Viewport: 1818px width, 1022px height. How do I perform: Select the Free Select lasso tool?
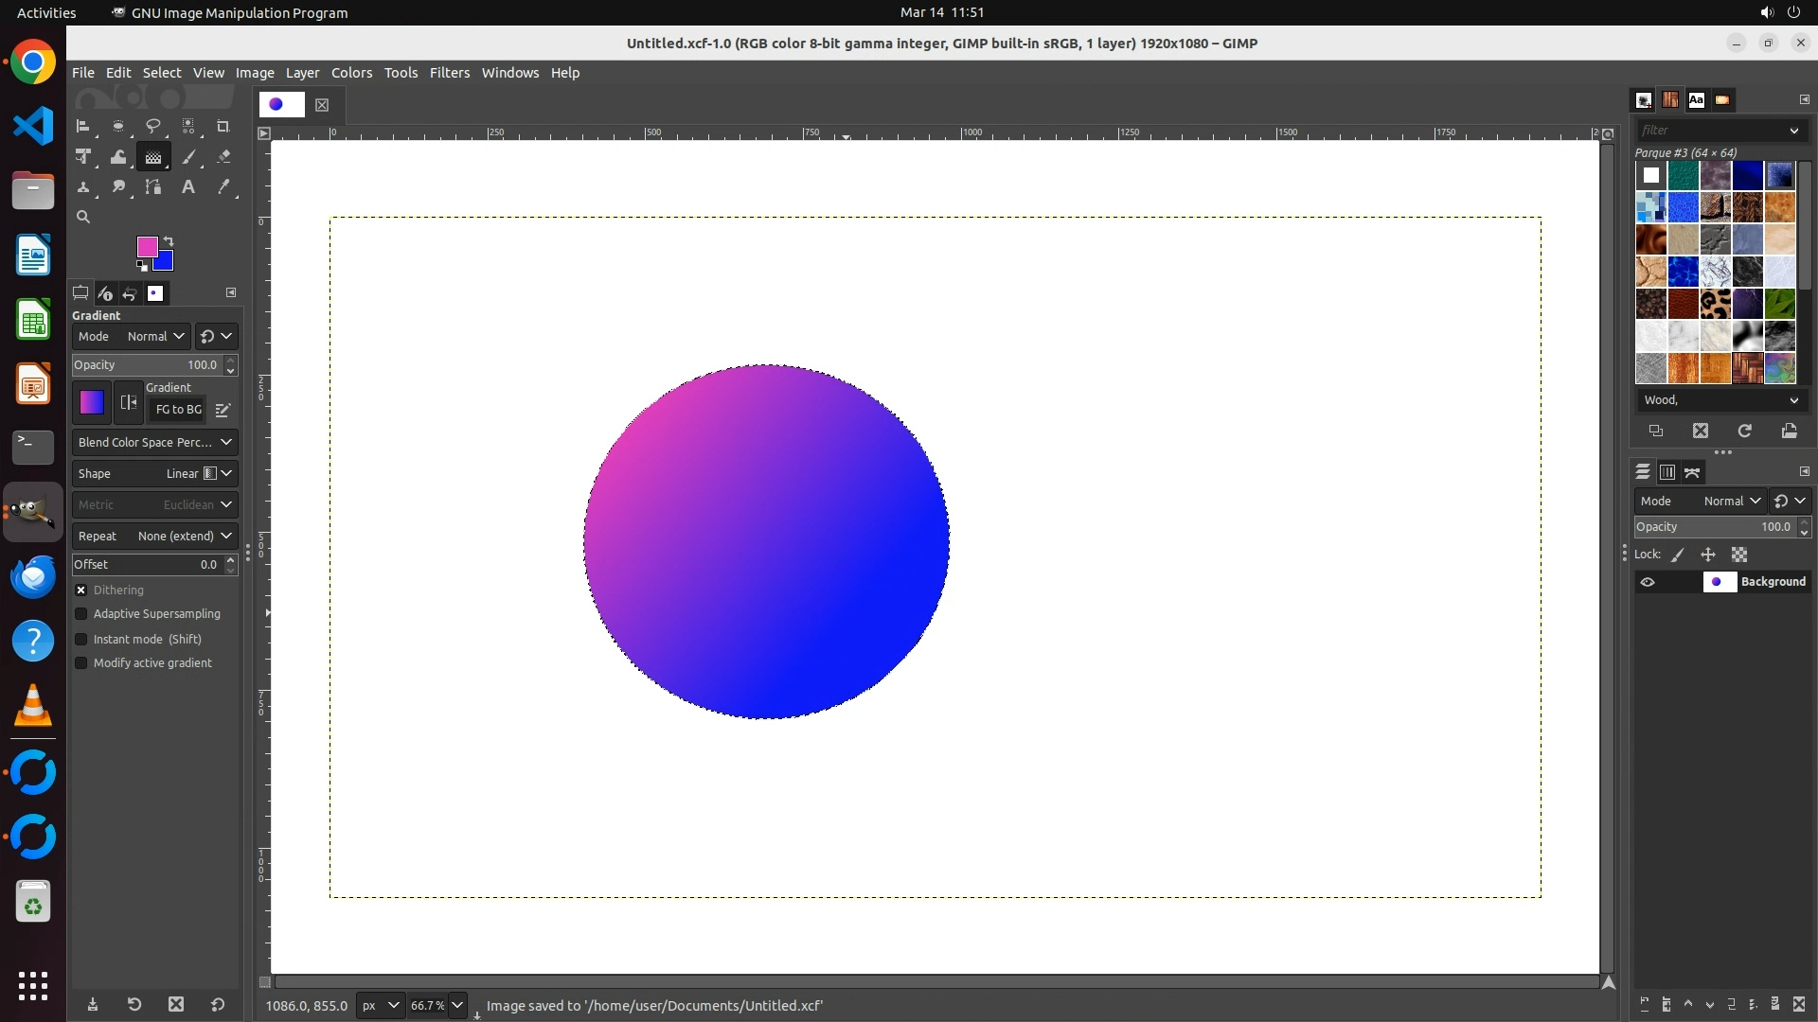pos(152,126)
